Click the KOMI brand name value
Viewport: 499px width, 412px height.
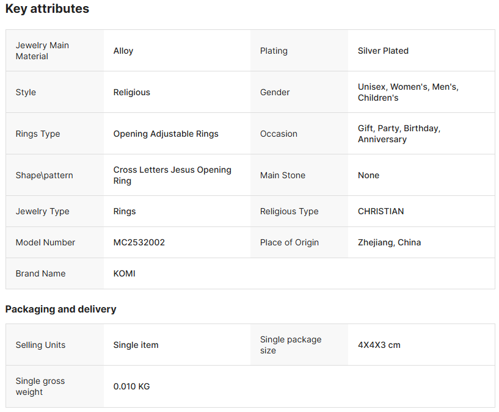(125, 273)
